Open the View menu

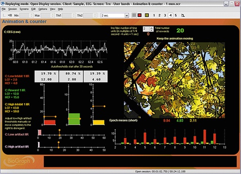pos(53,9)
